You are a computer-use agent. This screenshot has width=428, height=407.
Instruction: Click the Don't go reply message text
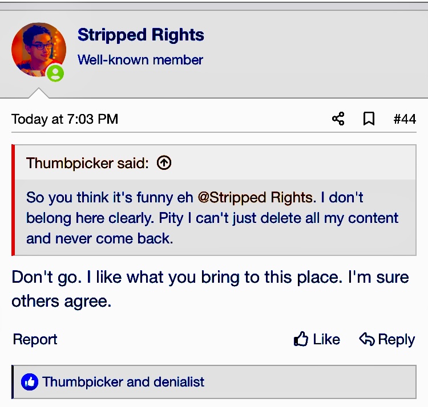210,289
